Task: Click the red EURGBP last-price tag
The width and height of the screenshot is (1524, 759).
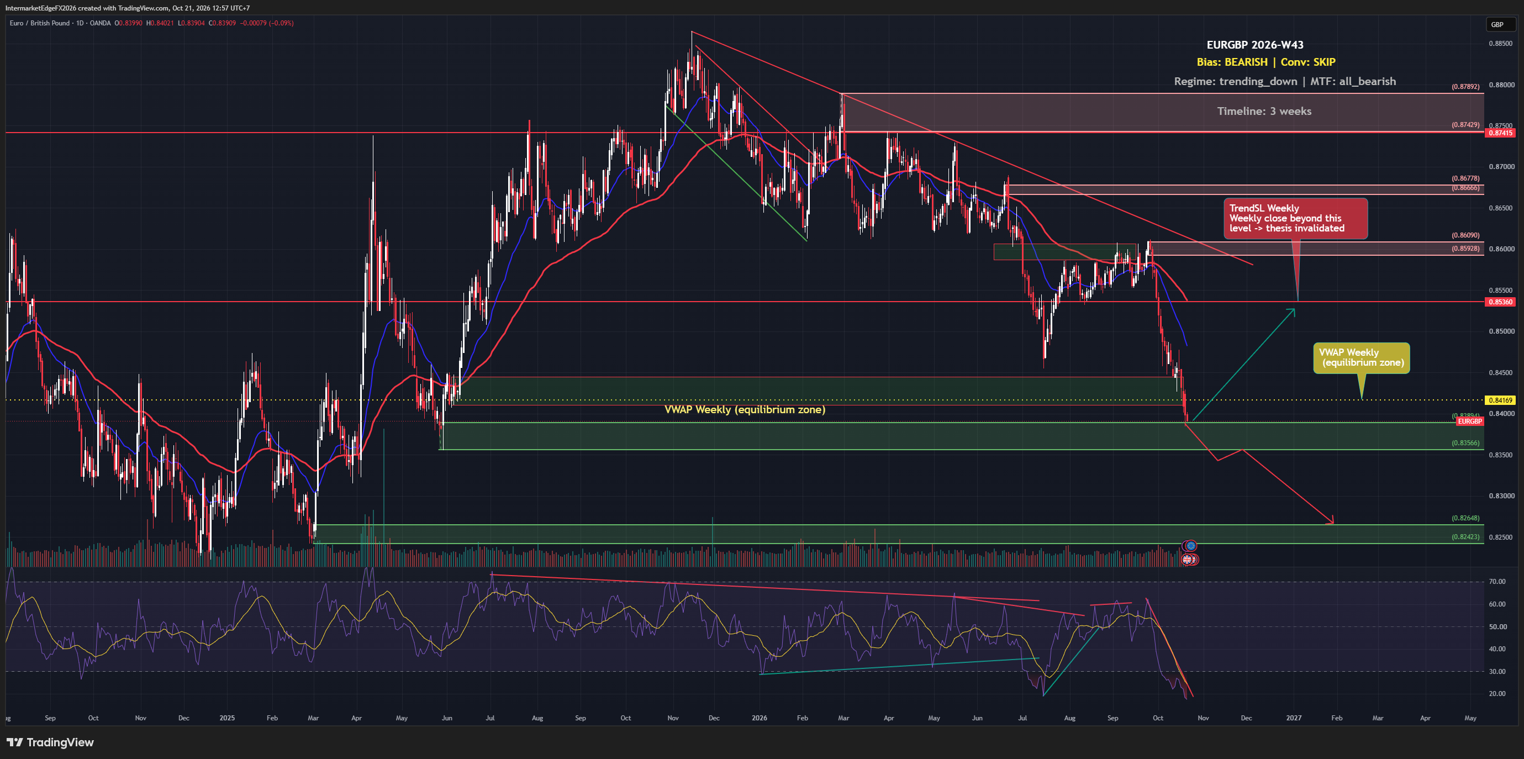Action: pyautogui.click(x=1469, y=421)
